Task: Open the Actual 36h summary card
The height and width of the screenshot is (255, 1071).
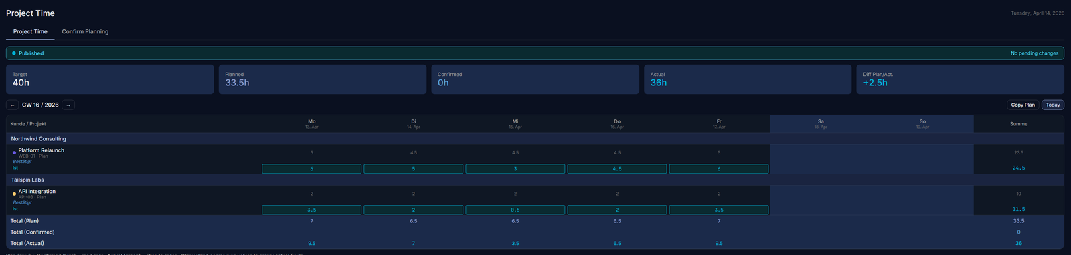Action: click(x=748, y=79)
